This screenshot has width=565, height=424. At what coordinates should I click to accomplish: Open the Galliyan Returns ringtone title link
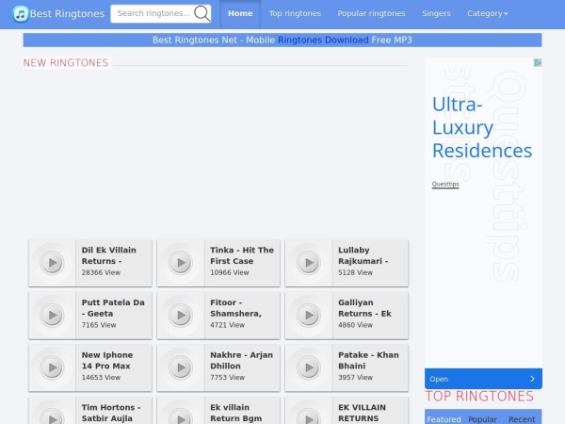(x=364, y=307)
